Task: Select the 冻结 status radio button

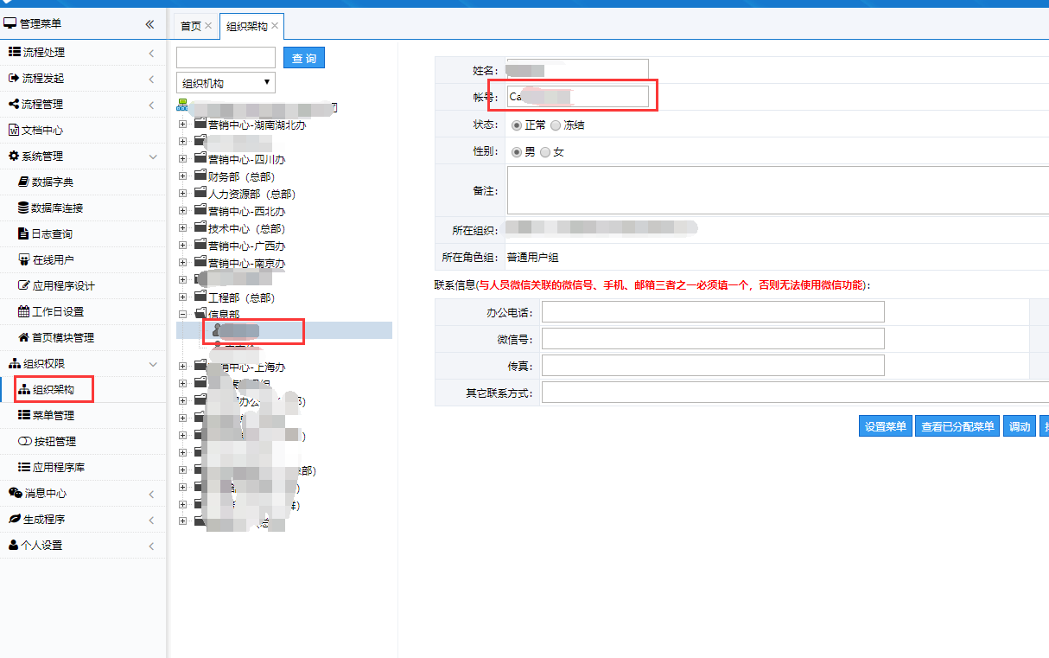Action: tap(556, 125)
